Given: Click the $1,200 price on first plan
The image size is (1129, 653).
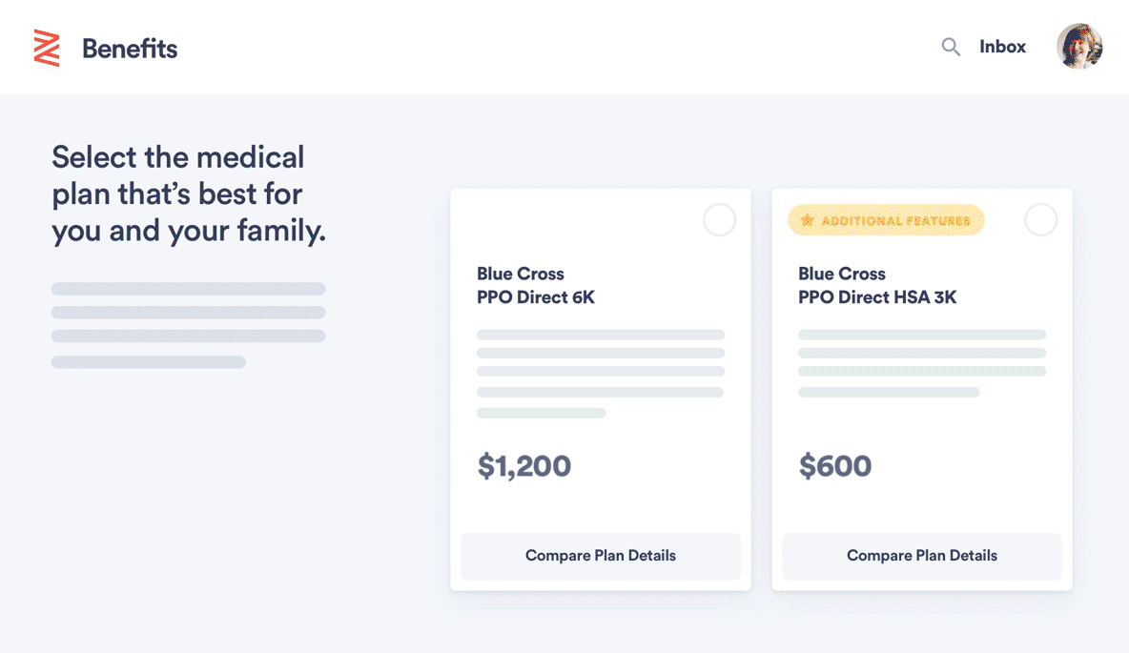Looking at the screenshot, I should click(x=524, y=466).
